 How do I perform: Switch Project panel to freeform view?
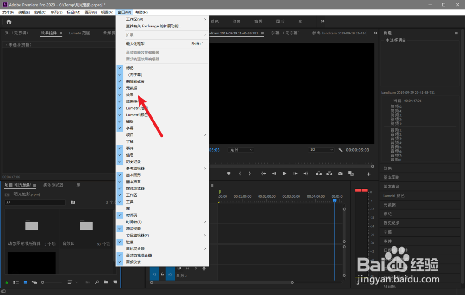[x=34, y=282]
